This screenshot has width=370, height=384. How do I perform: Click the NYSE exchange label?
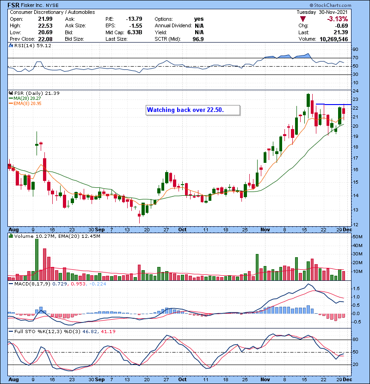pos(52,6)
